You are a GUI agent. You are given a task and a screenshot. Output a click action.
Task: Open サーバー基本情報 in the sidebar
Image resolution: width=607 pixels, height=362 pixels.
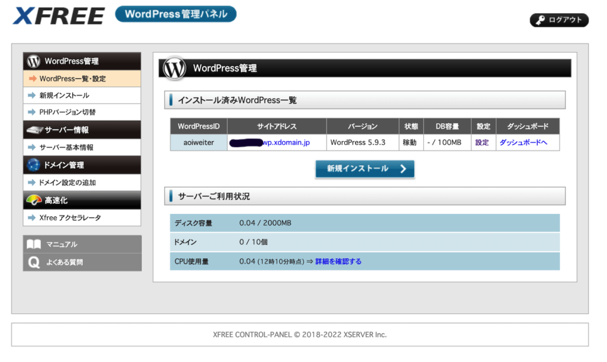(82, 148)
